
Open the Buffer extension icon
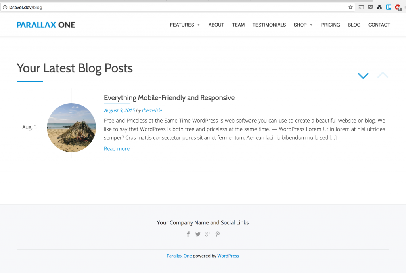point(379,7)
